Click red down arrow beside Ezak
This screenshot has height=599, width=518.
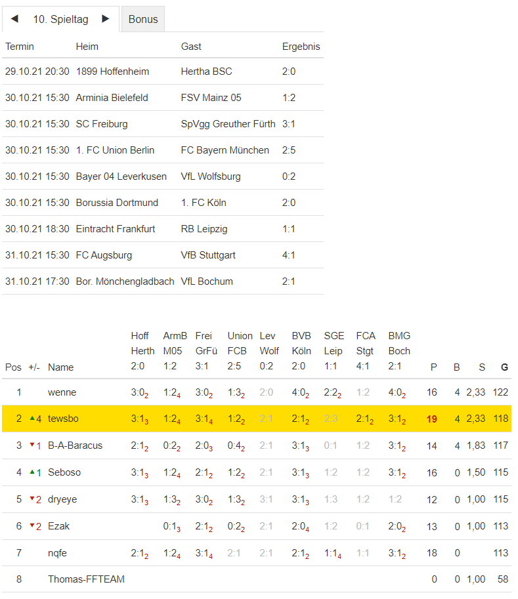32,526
